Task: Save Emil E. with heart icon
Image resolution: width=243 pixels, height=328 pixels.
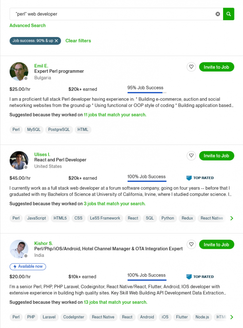Action: [x=191, y=67]
